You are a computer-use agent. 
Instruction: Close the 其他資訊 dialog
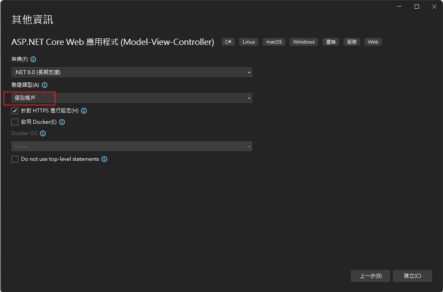pyautogui.click(x=434, y=7)
